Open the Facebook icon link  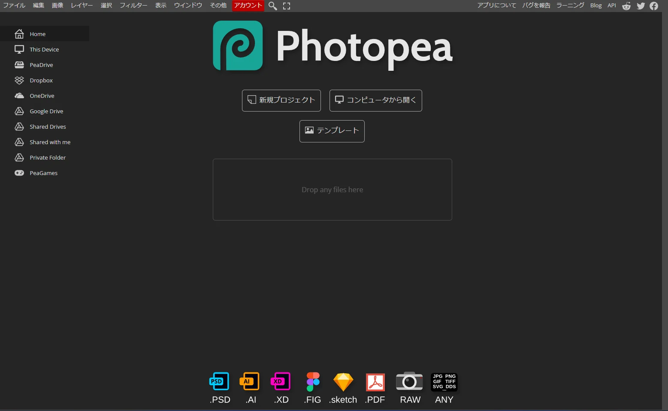tap(654, 6)
